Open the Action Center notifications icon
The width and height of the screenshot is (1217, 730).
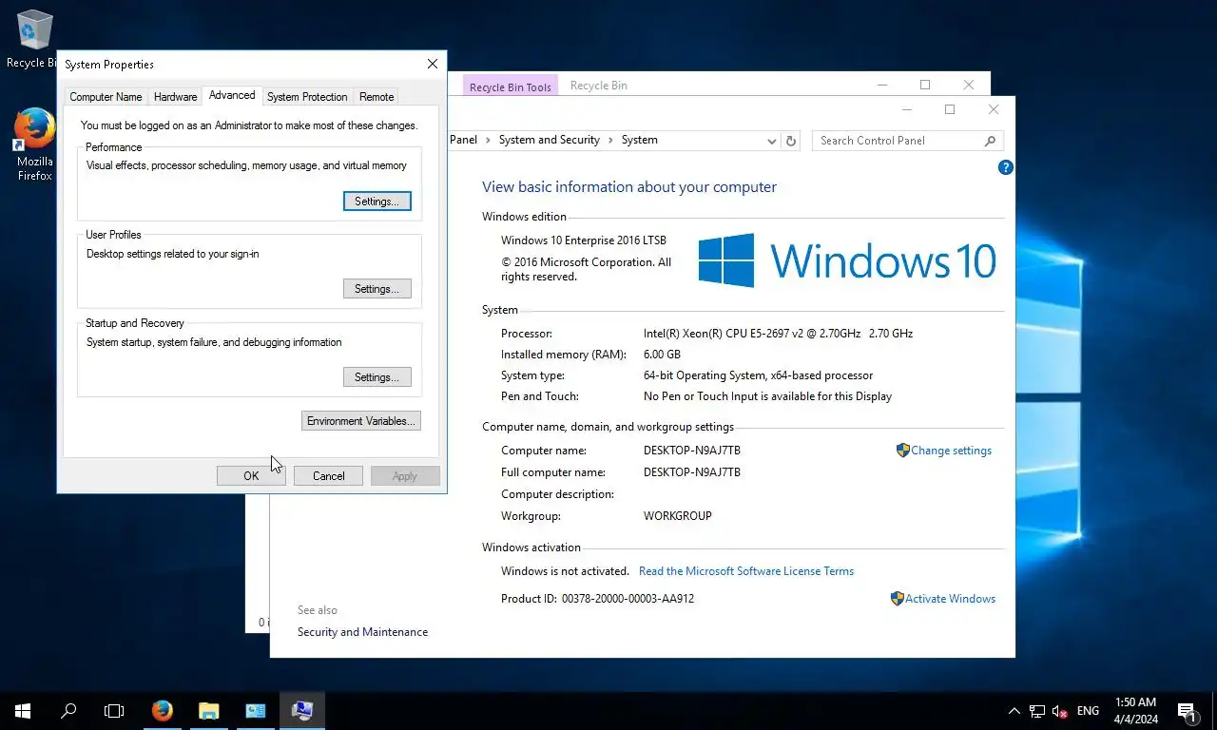[x=1187, y=710]
